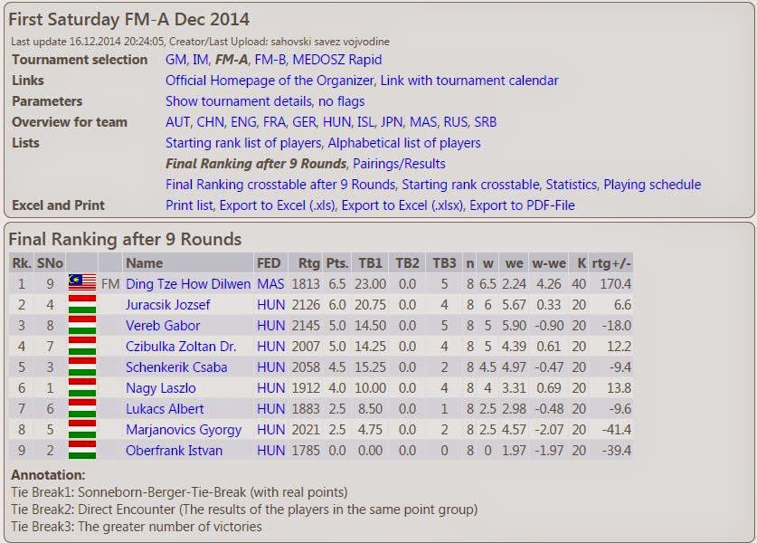The width and height of the screenshot is (757, 543).
Task: Click Show tournament details
Action: 239,101
